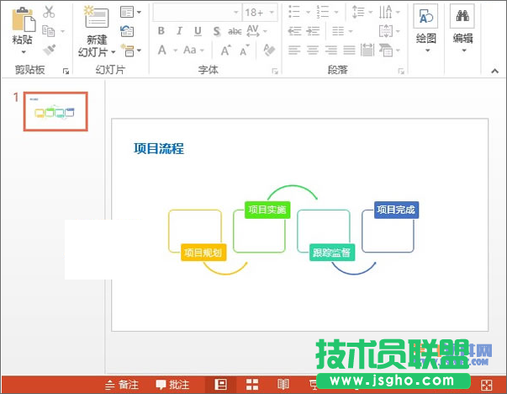Viewport: 507px width, 394px height.
Task: Open the Paragraph dialog launcher
Action: [401, 72]
